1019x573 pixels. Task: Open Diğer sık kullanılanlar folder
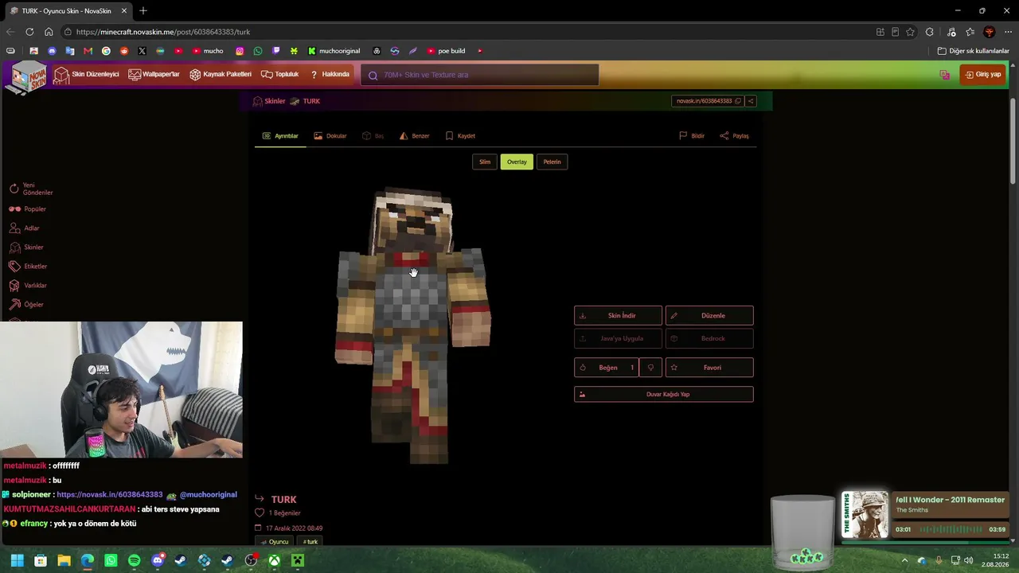973,51
